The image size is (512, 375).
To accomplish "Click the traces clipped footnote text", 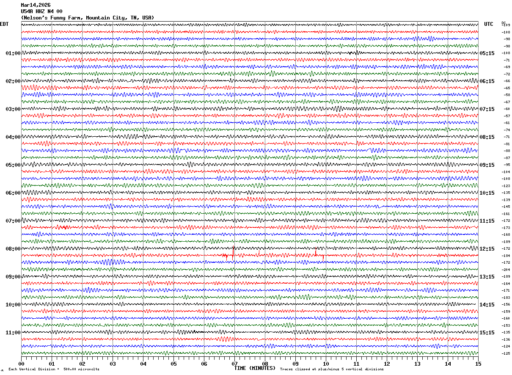I will 332,369.
